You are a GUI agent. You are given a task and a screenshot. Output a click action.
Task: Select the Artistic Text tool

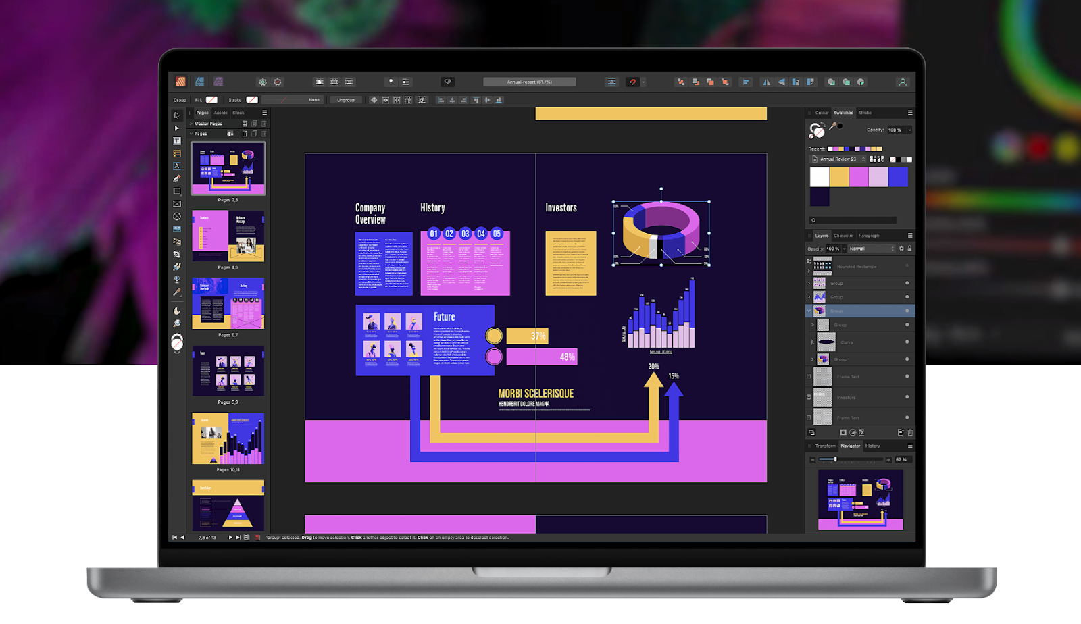pyautogui.click(x=177, y=166)
